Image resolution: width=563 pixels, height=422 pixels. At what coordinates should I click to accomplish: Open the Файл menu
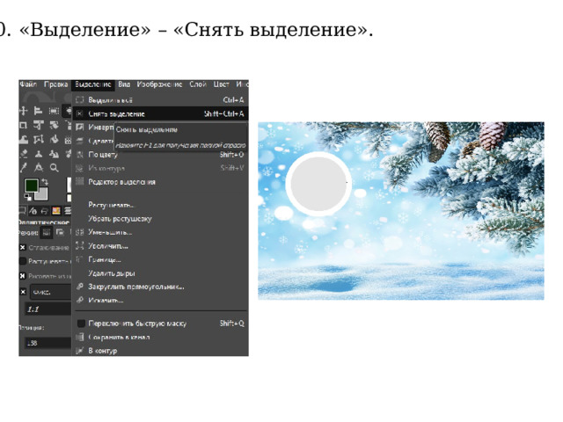[x=28, y=84]
